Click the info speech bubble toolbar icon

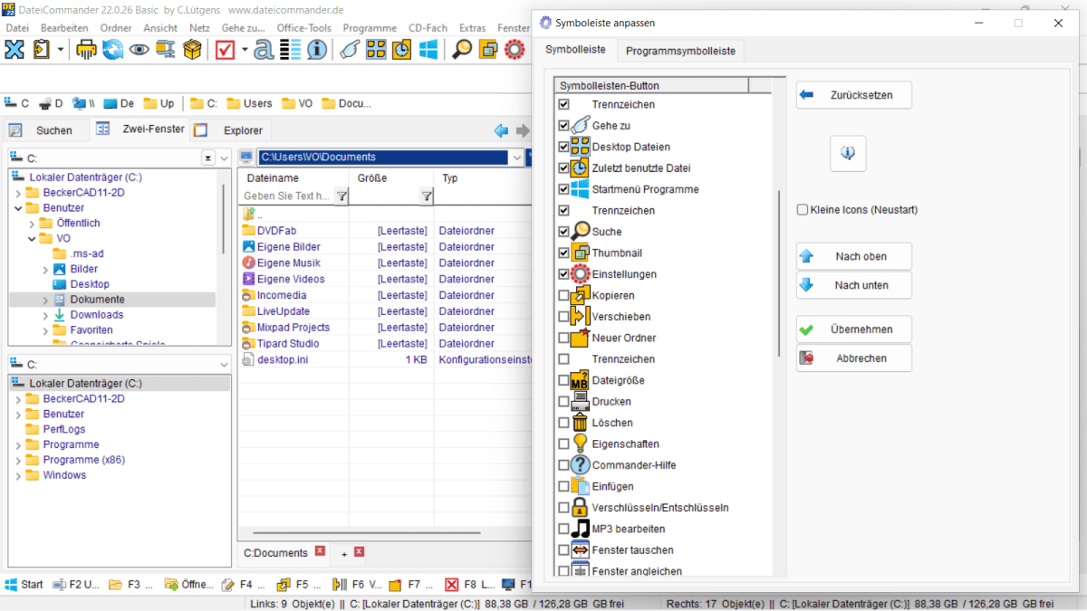click(316, 50)
